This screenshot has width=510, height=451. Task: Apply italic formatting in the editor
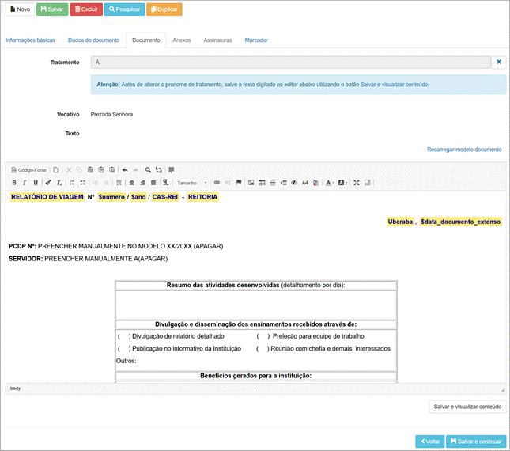(x=25, y=183)
